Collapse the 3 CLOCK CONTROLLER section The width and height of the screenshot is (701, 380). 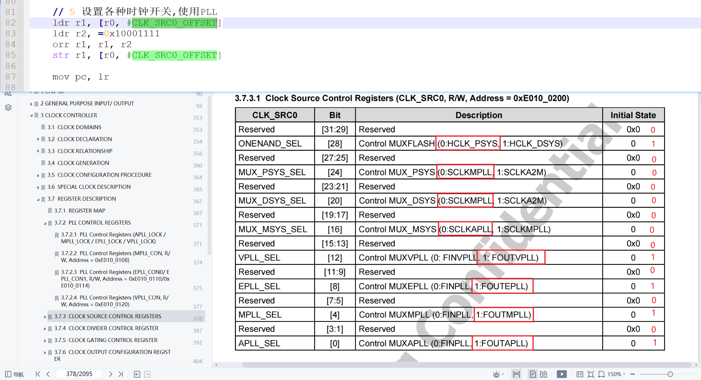[x=31, y=116]
